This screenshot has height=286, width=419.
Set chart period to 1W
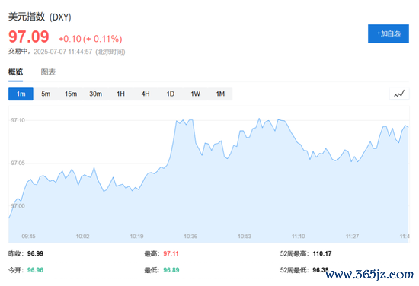pos(195,94)
